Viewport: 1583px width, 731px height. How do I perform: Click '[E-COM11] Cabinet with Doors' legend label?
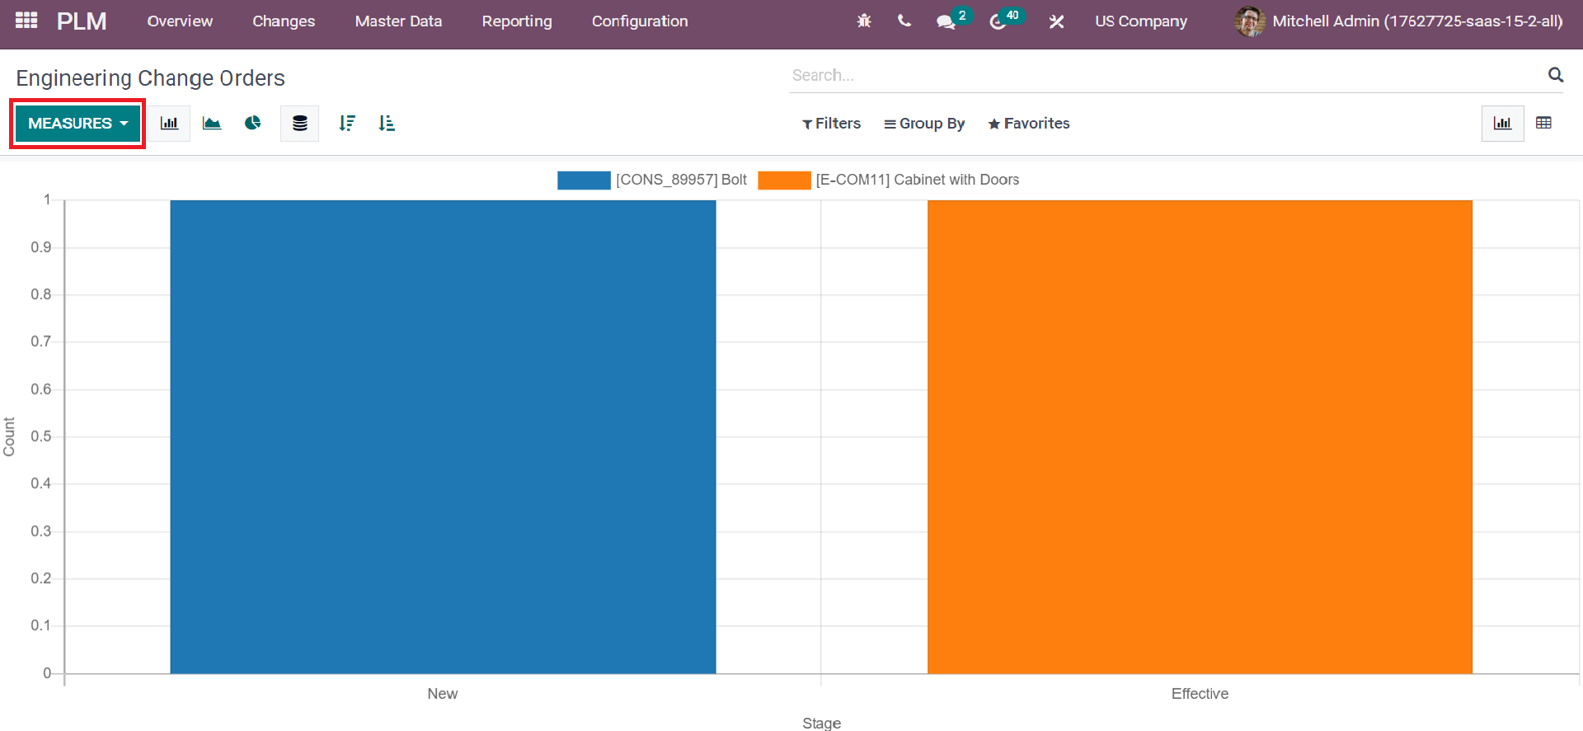pyautogui.click(x=918, y=180)
